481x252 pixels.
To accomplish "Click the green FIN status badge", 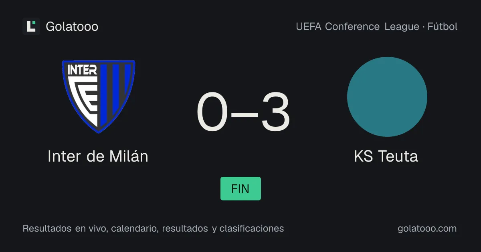I will (240, 188).
